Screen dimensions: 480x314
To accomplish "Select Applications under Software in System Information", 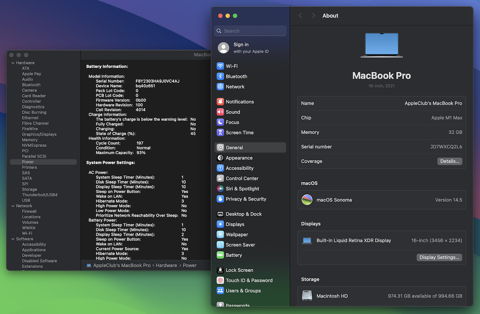I will point(34,250).
